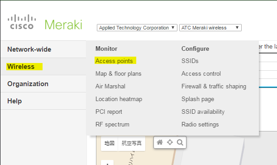Click the crosshair locate icon on the map
The image size is (277, 165).
170,142
